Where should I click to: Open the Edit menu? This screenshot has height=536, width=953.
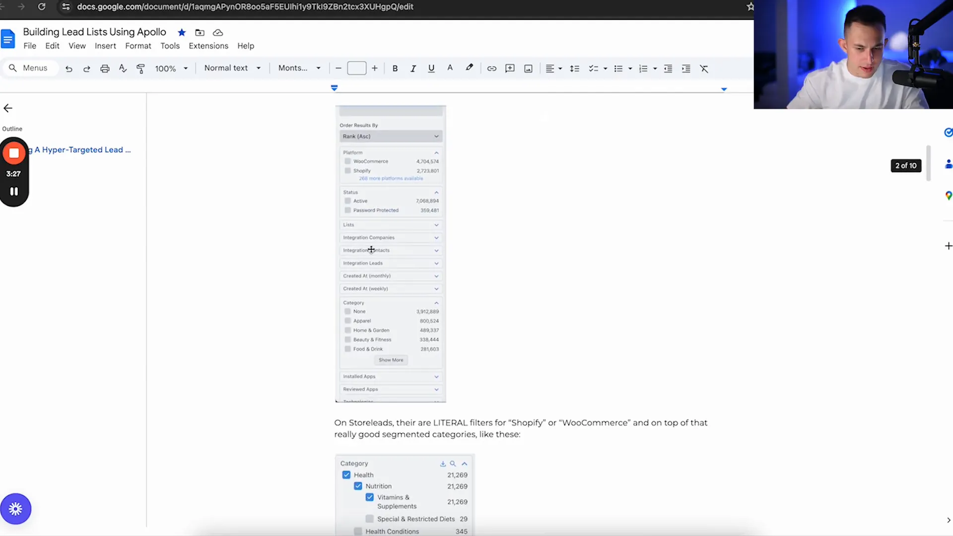click(x=52, y=46)
